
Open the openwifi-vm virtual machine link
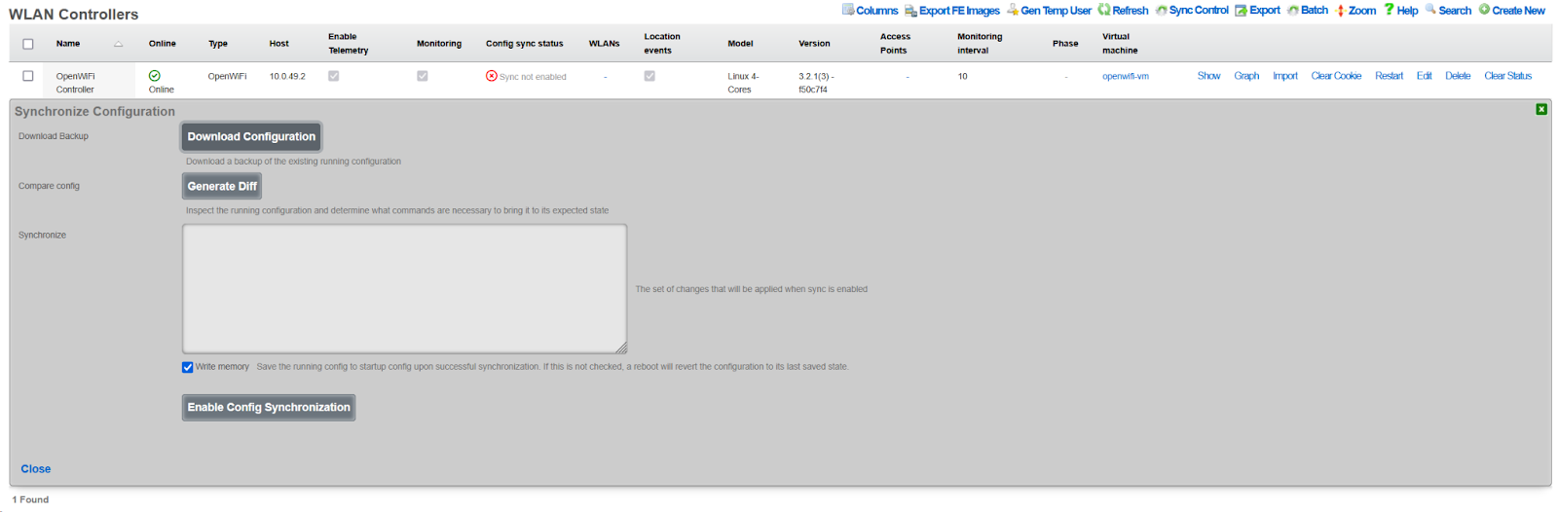1126,76
